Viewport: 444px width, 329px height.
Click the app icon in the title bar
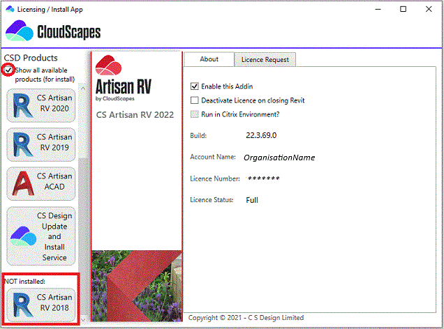[x=9, y=9]
